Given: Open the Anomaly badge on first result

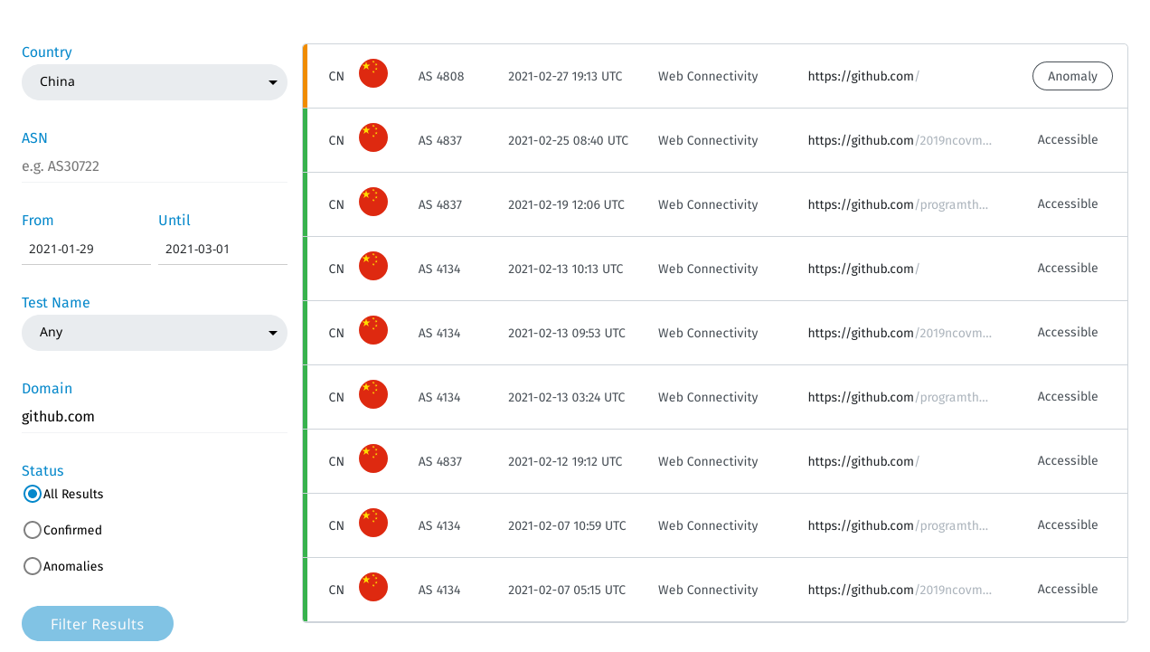Looking at the screenshot, I should 1072,76.
